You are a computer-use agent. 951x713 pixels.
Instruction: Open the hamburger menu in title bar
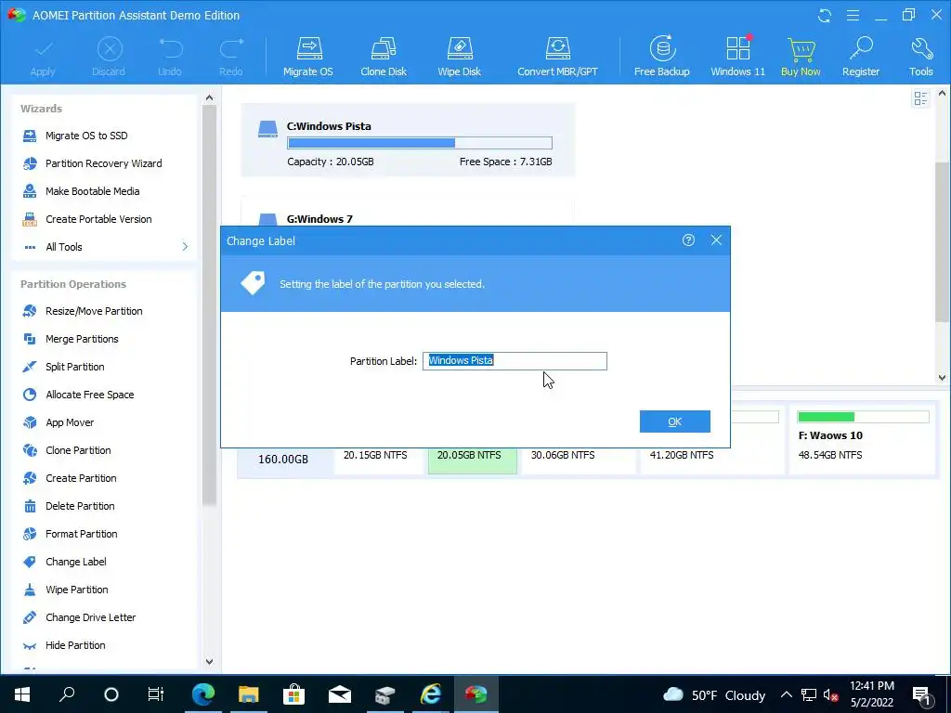point(853,15)
